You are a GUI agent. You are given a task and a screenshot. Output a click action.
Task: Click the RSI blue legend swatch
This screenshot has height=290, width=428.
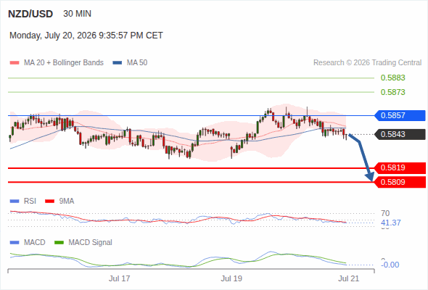coord(15,202)
